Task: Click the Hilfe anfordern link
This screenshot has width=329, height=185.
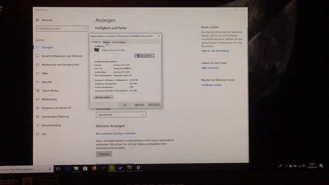Action: (x=210, y=68)
